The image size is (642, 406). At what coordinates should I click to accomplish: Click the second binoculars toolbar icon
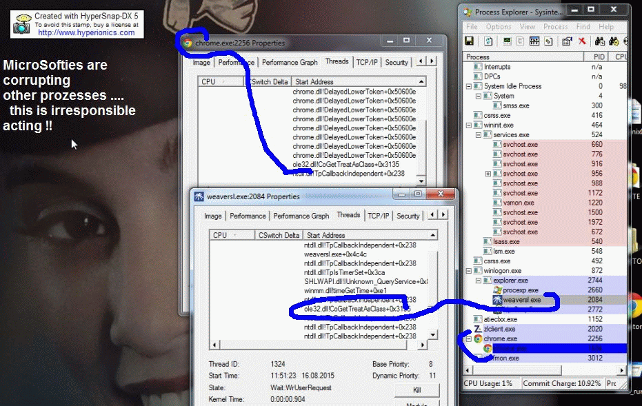[x=614, y=41]
